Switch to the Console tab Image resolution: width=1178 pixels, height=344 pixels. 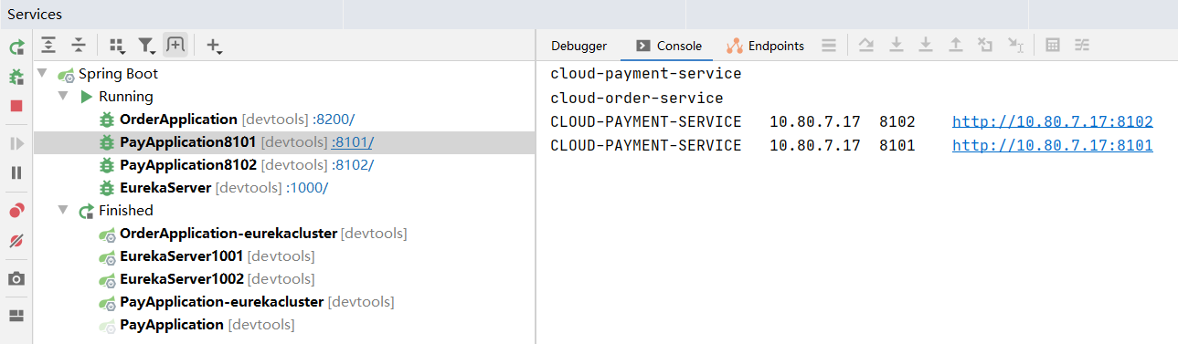point(669,46)
